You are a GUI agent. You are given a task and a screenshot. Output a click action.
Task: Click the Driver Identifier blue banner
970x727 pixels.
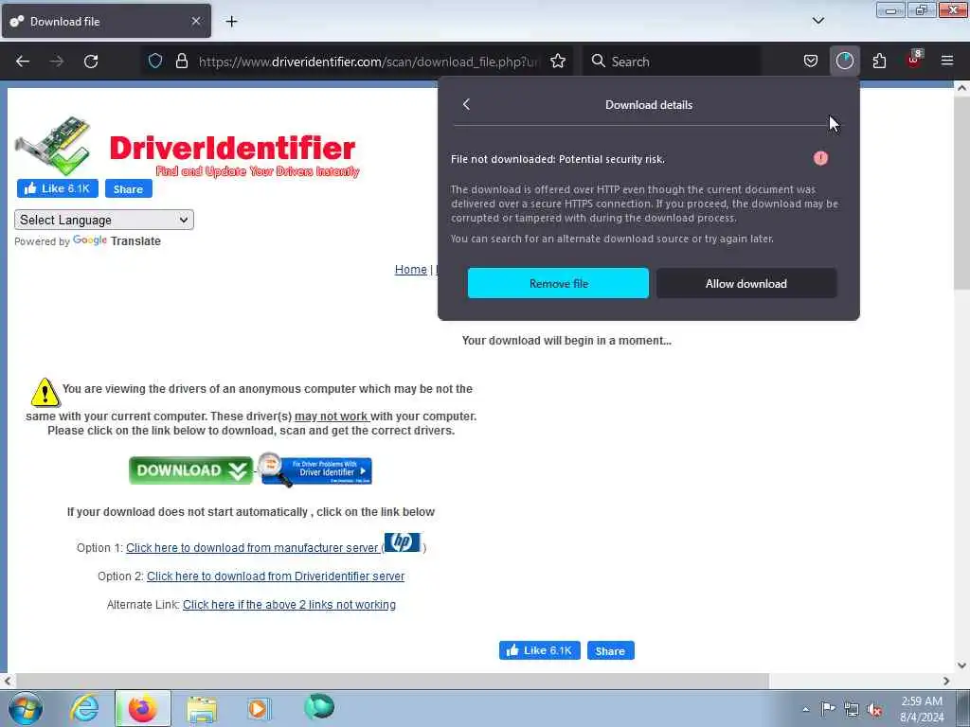coord(315,470)
